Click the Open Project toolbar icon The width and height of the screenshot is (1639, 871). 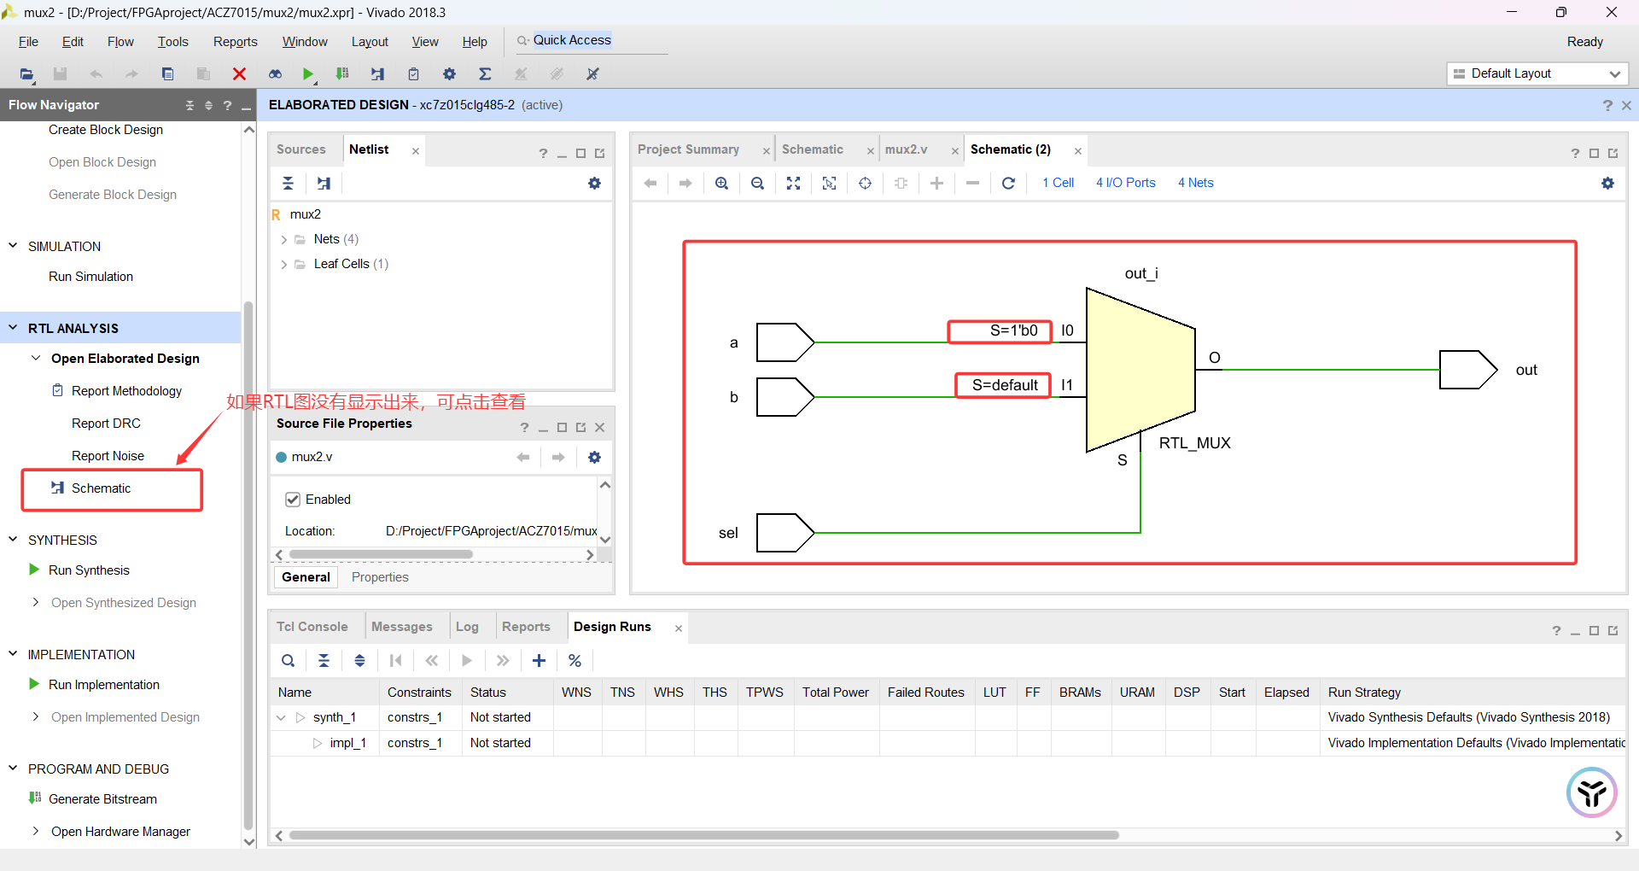tap(26, 74)
